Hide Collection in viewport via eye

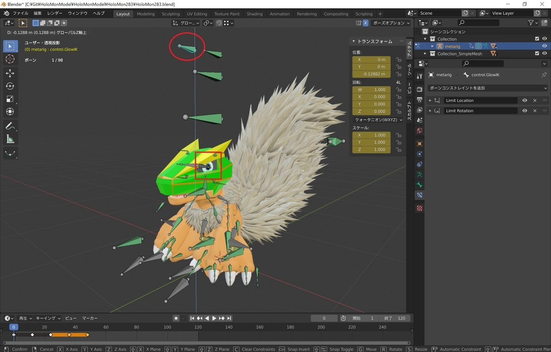point(545,39)
